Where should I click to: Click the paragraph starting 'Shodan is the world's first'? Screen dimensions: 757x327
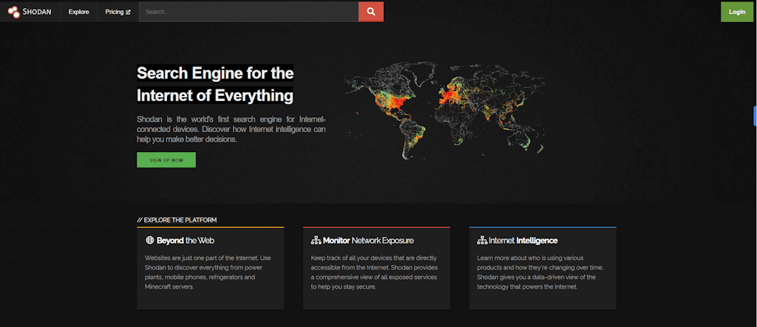tap(231, 128)
